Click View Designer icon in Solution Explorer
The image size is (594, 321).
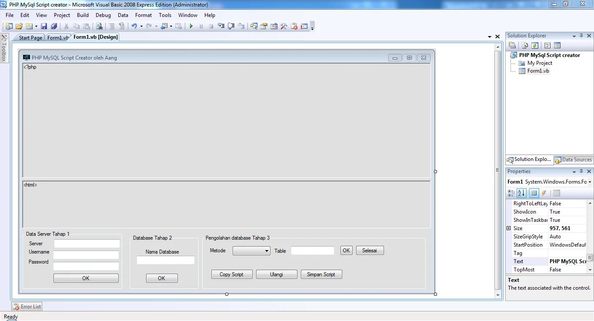[x=557, y=45]
